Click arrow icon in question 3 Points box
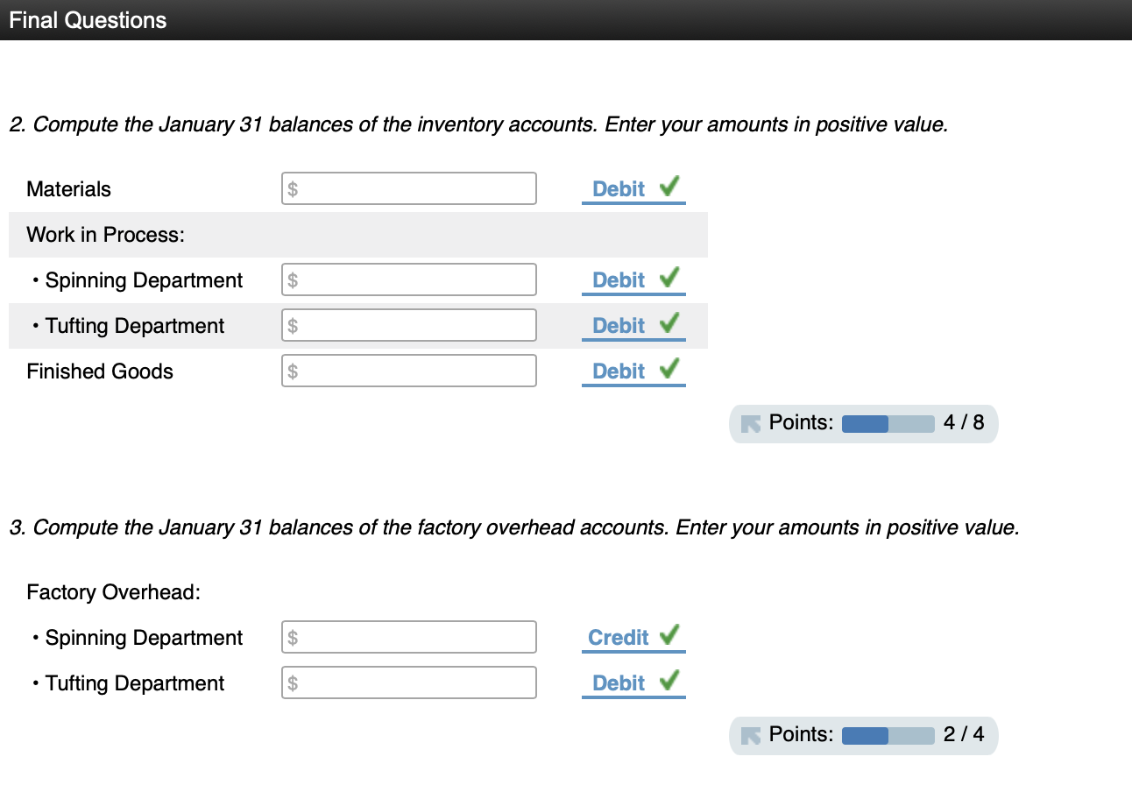Image resolution: width=1132 pixels, height=785 pixels. tap(752, 735)
